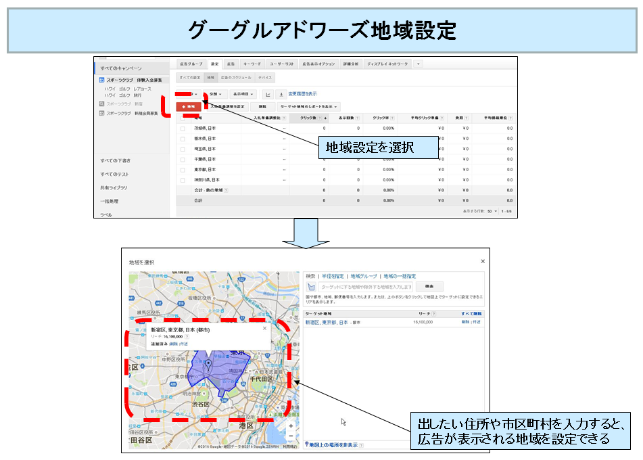The height and width of the screenshot is (460, 643).
Task: Click help icon next to クリック率 header
Action: [392, 118]
